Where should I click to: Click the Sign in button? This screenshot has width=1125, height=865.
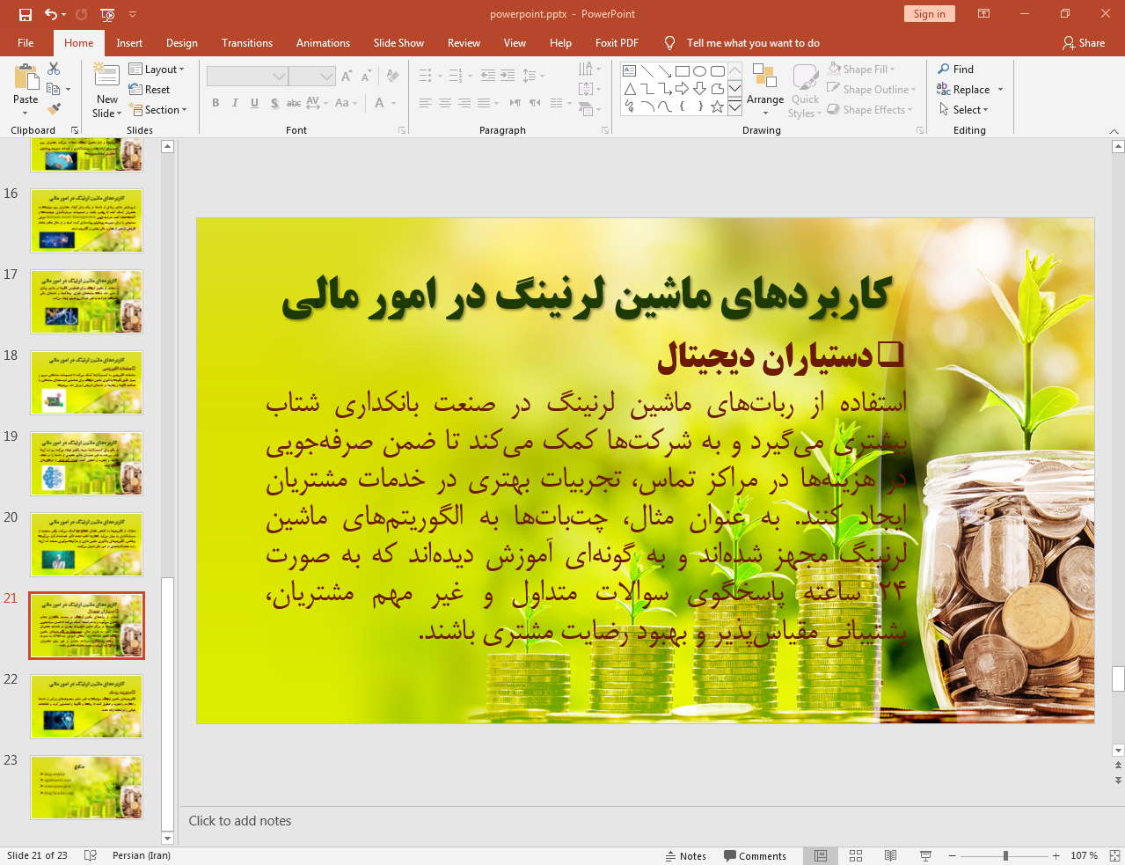coord(929,14)
